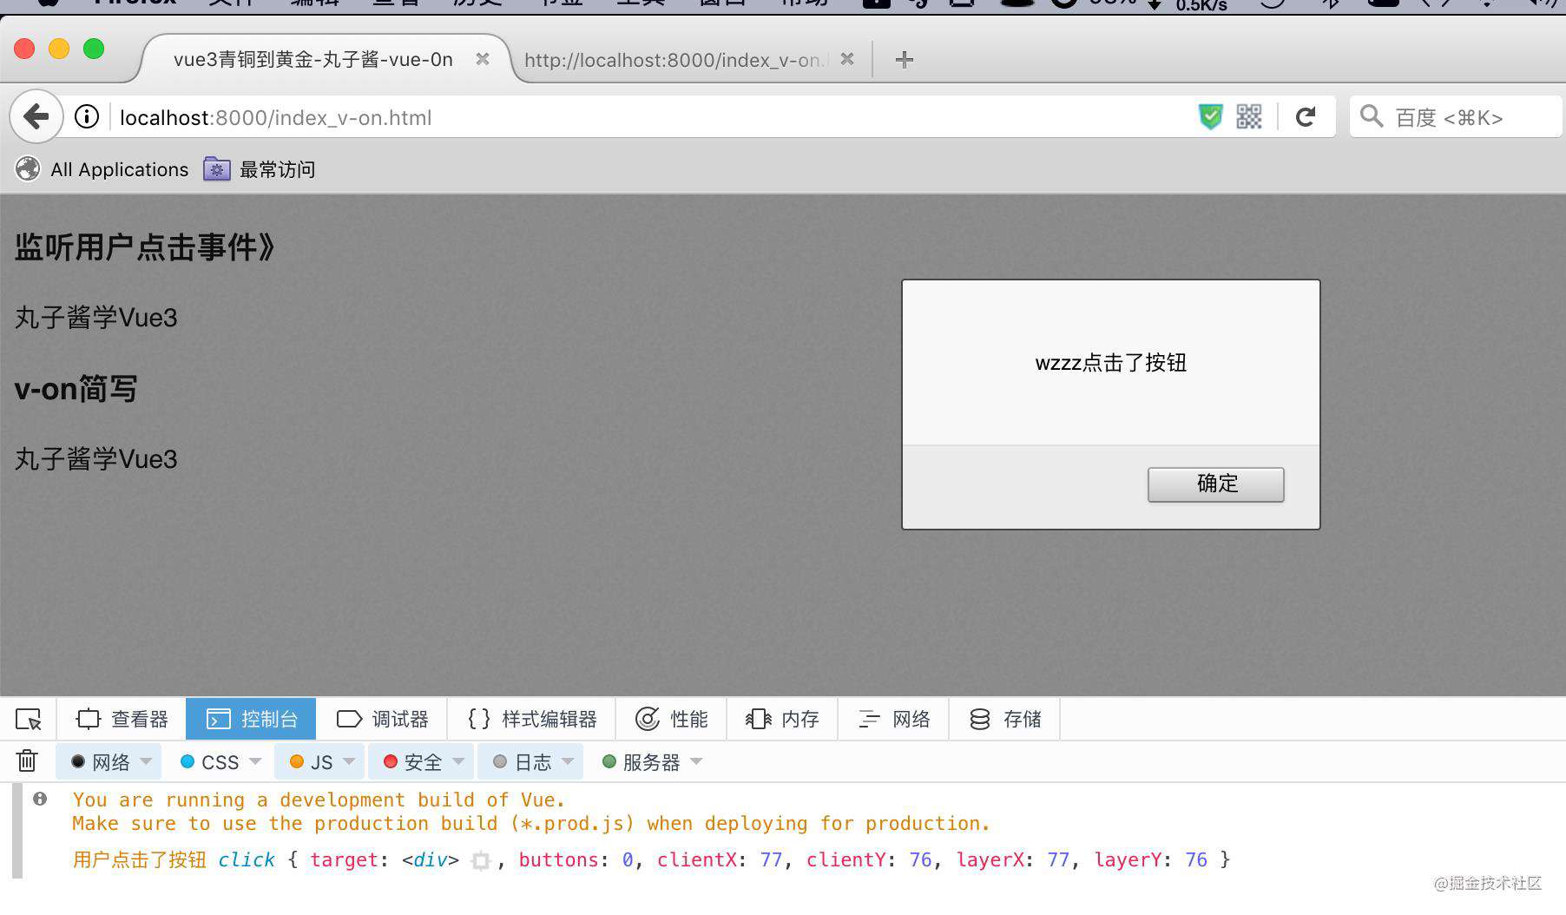Click the address bar URL field
Image resolution: width=1566 pixels, height=915 pixels.
click(x=651, y=116)
